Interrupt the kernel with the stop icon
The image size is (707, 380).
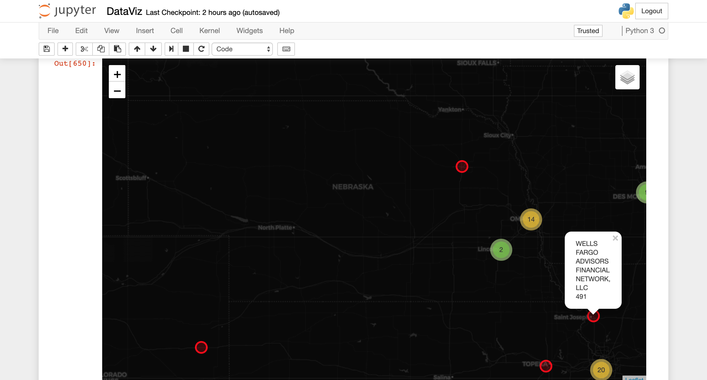click(x=186, y=49)
